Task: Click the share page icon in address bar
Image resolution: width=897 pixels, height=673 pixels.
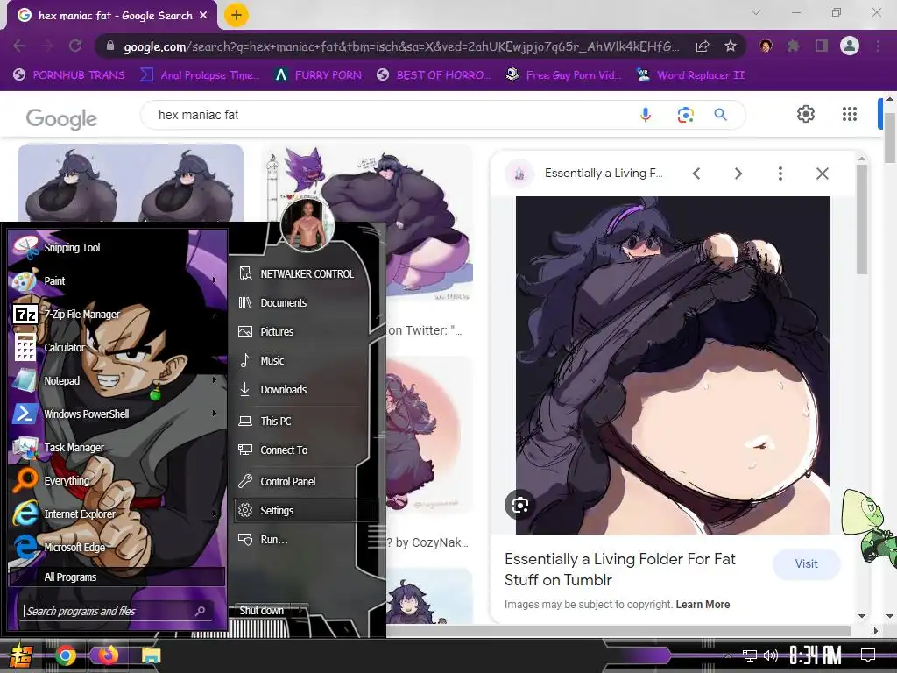Action: tap(703, 46)
